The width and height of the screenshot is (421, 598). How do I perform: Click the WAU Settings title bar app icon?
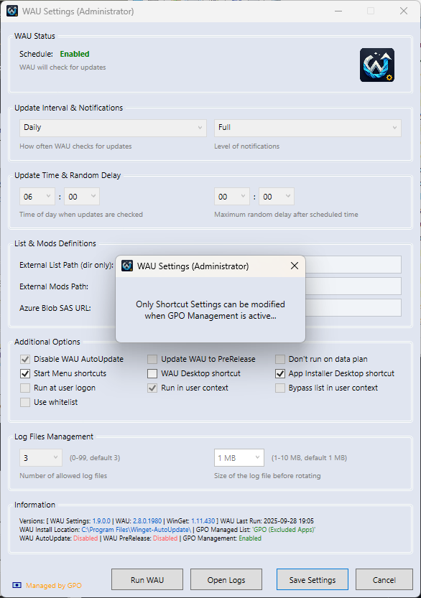(12, 11)
